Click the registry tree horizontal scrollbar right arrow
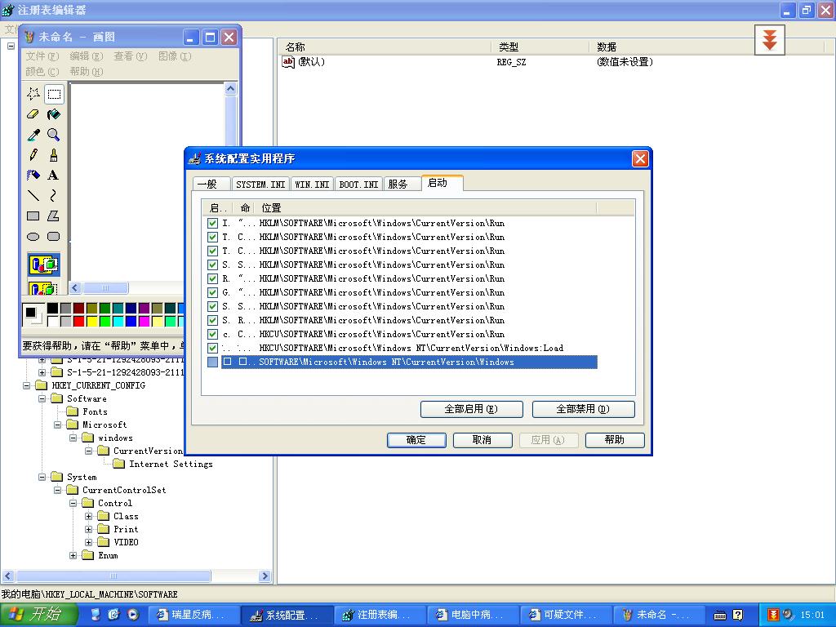 point(265,576)
